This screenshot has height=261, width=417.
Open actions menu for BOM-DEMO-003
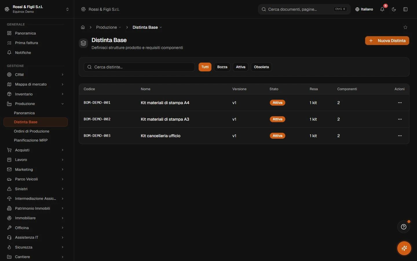tap(400, 136)
